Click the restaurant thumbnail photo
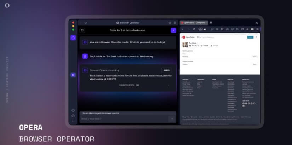Image resolution: width=292 pixels, height=145 pixels. pyautogui.click(x=185, y=45)
